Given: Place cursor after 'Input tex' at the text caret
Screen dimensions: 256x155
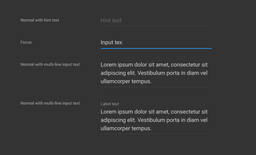Looking at the screenshot, I should [123, 42].
